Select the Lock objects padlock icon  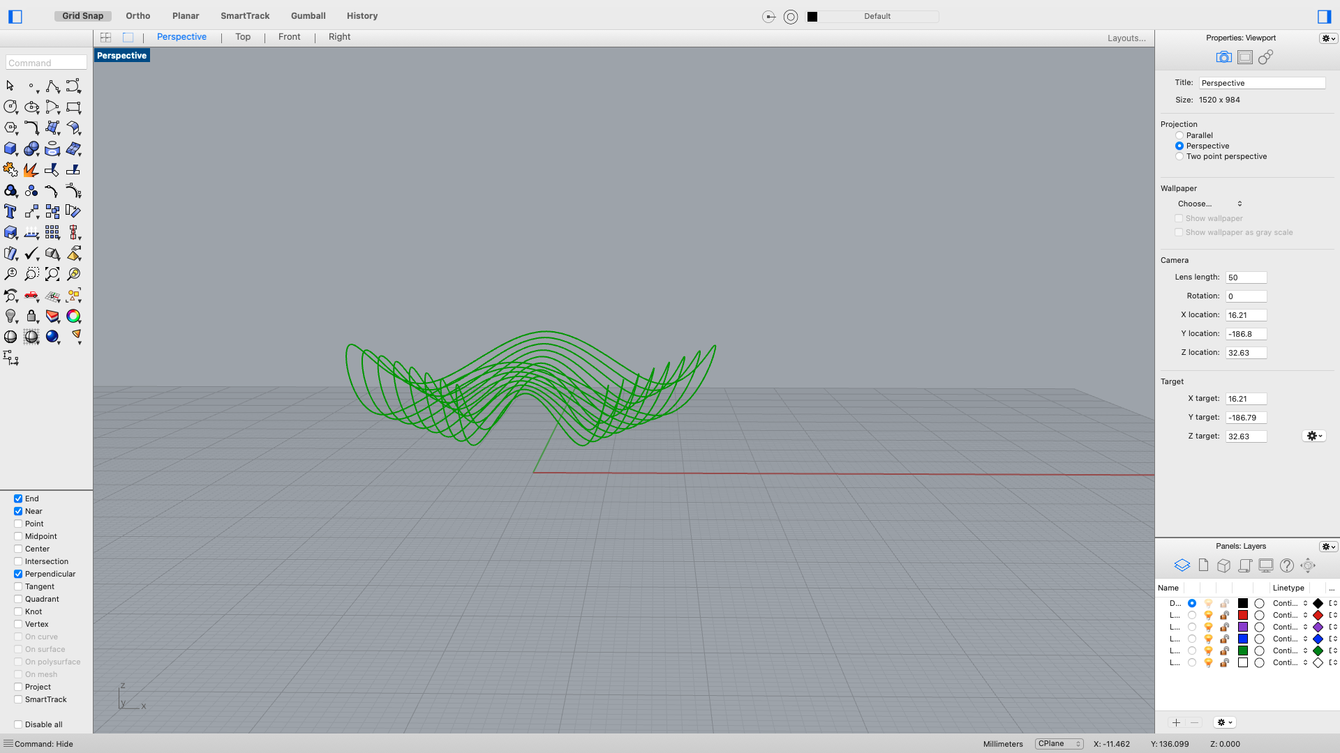tap(31, 317)
